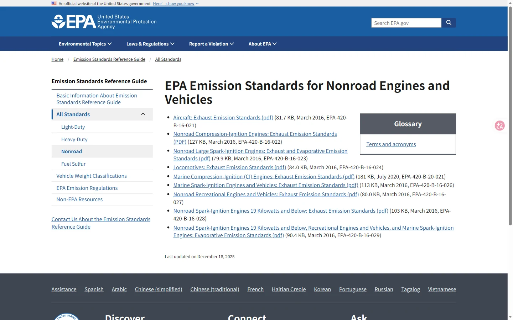Open Laws & Regulations dropdown menu
This screenshot has width=513, height=320.
(150, 44)
